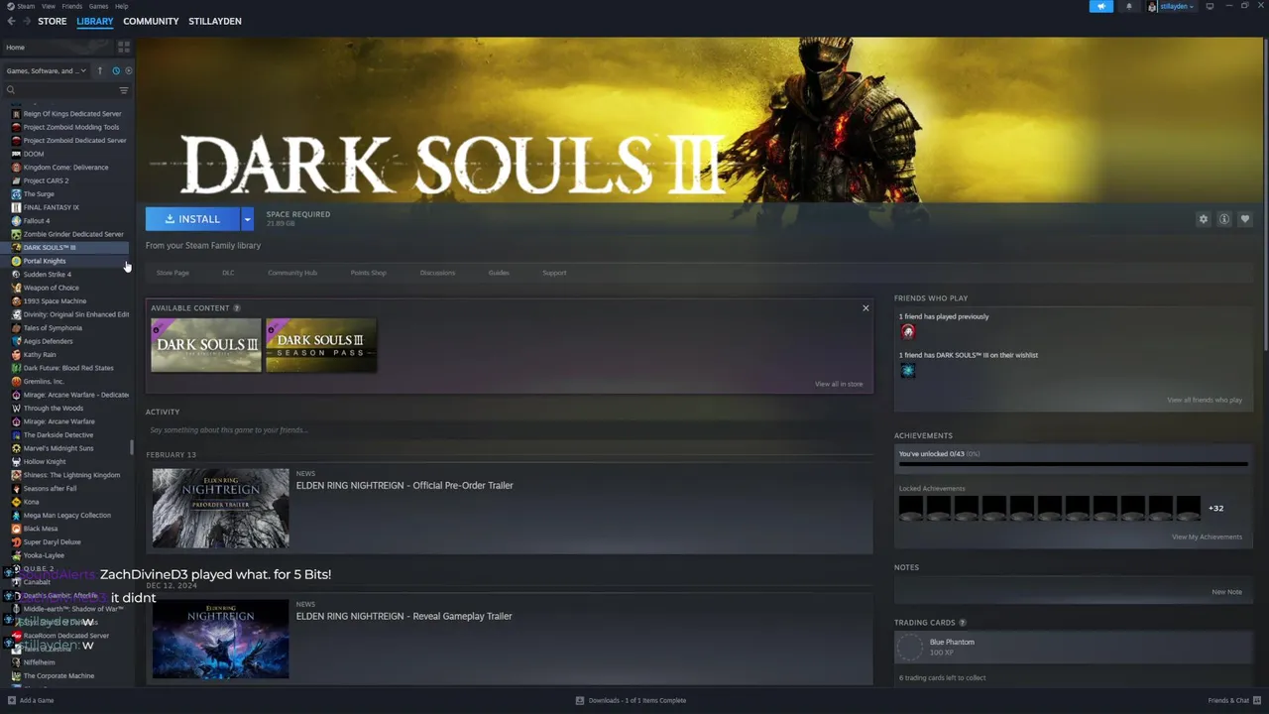Open the Dark Souls III Season Pass thumbnail
The height and width of the screenshot is (714, 1269).
click(321, 345)
